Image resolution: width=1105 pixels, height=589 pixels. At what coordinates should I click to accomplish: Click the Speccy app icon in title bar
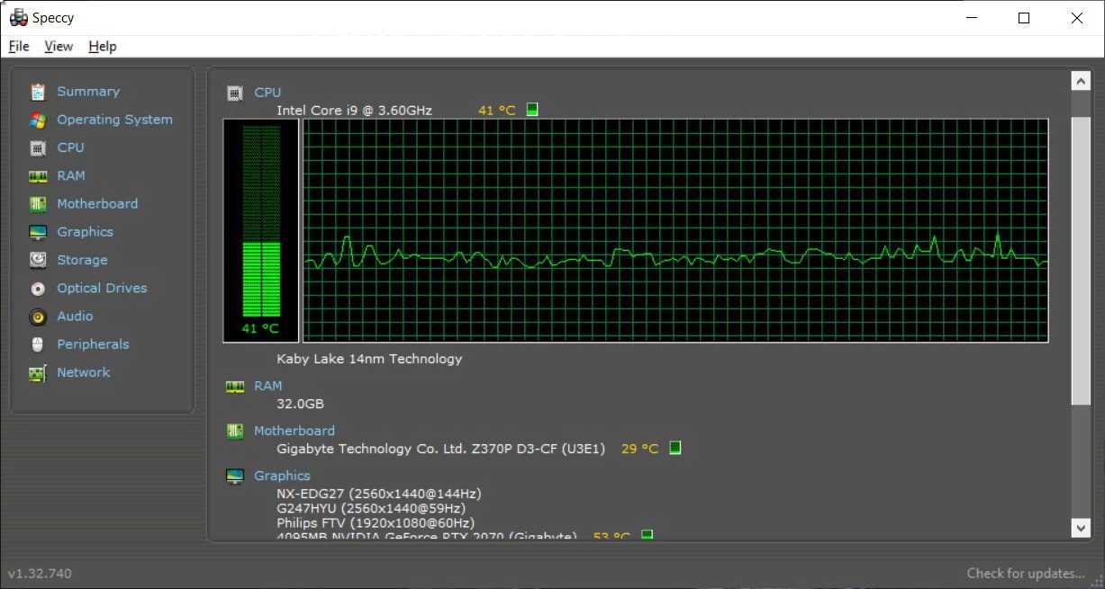point(18,17)
